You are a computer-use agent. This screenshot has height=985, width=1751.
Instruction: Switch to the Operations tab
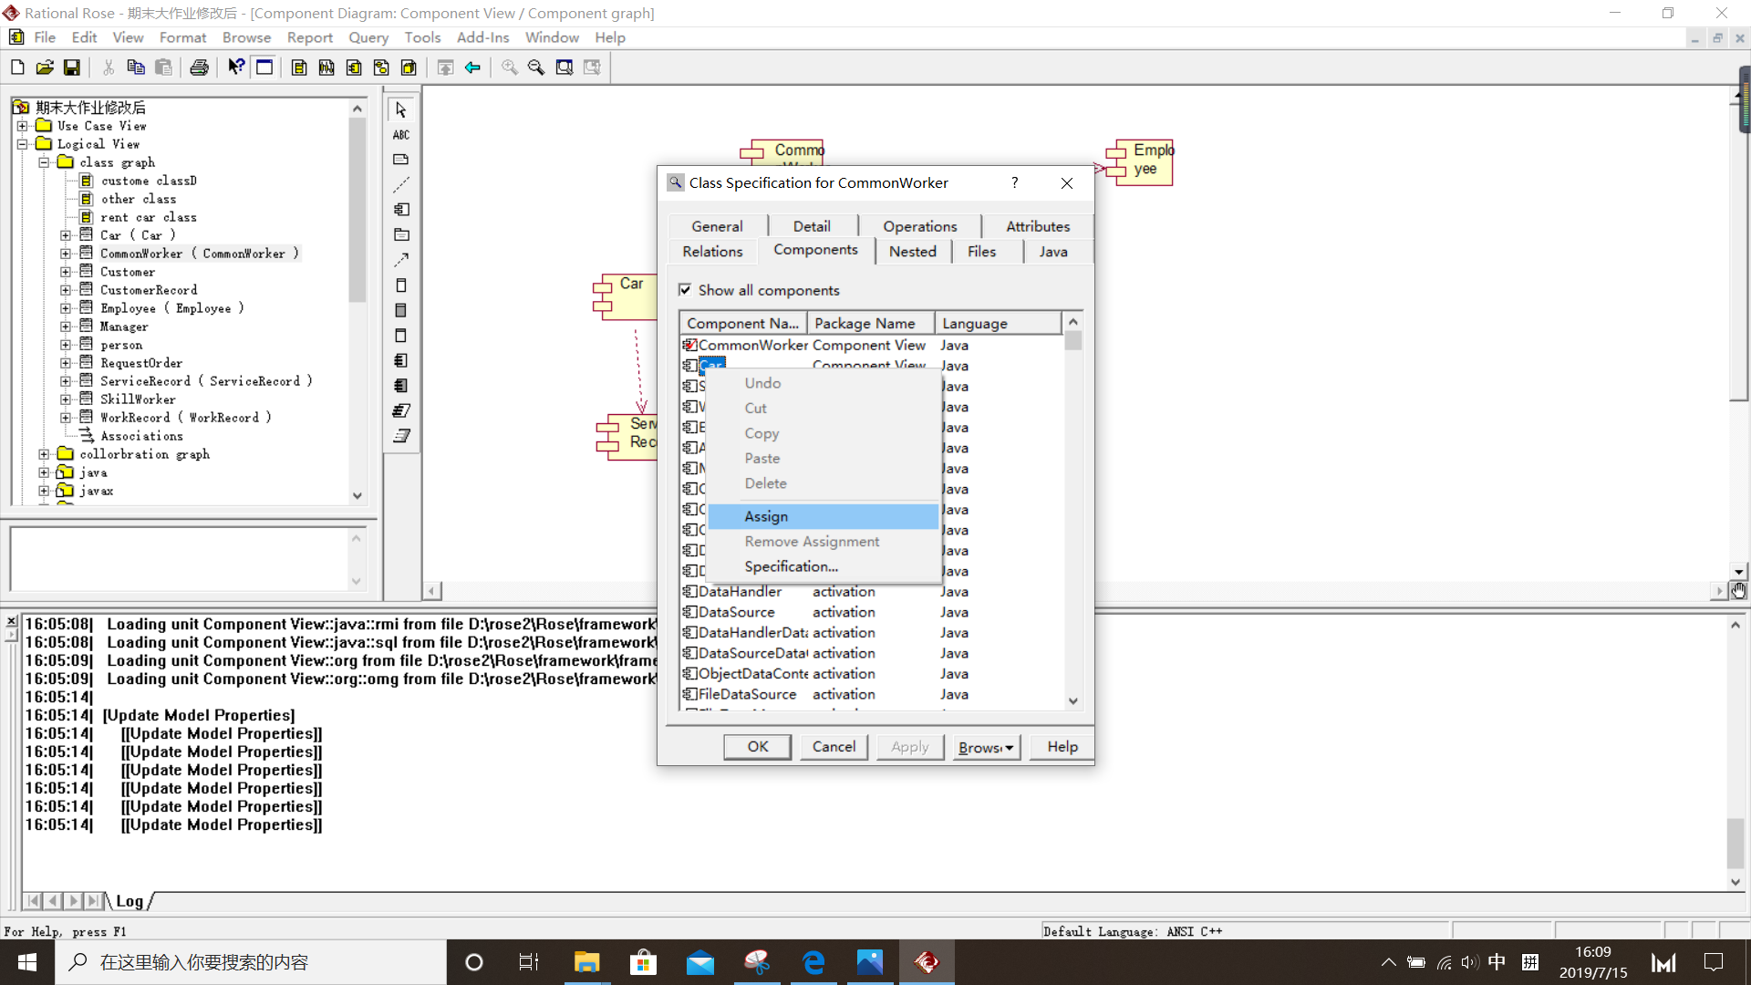(919, 226)
